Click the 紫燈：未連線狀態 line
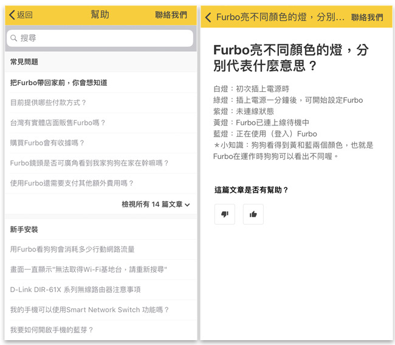Viewport: 395px width, 345px height. [x=243, y=111]
